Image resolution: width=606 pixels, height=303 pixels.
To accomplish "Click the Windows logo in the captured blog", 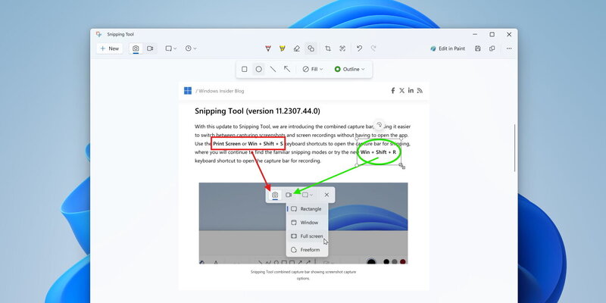I will [x=188, y=91].
